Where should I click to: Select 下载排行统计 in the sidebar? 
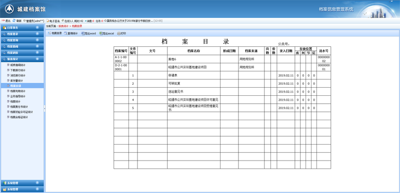[17, 70]
